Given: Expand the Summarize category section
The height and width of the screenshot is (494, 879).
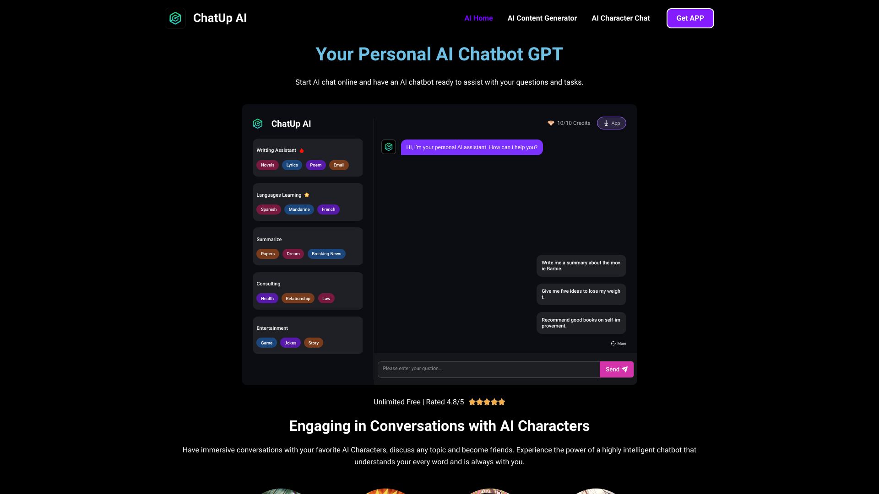Looking at the screenshot, I should pos(269,240).
